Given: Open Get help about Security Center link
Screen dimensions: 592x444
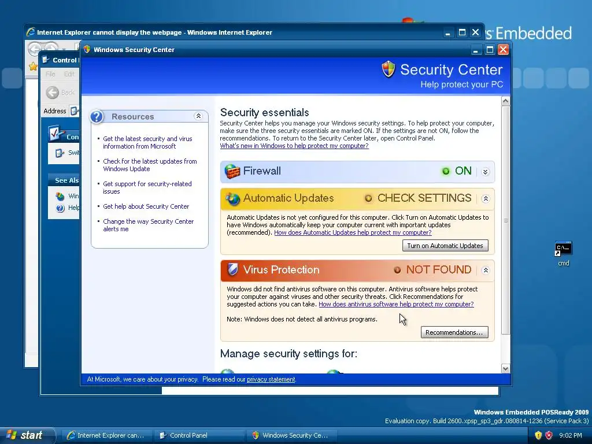Looking at the screenshot, I should [x=146, y=206].
